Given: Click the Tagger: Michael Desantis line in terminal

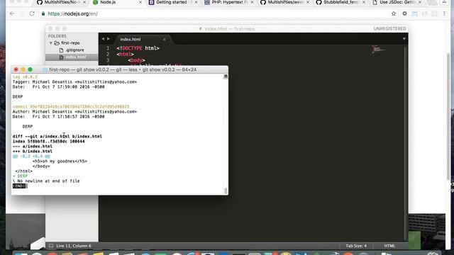Looking at the screenshot, I should 74,82.
